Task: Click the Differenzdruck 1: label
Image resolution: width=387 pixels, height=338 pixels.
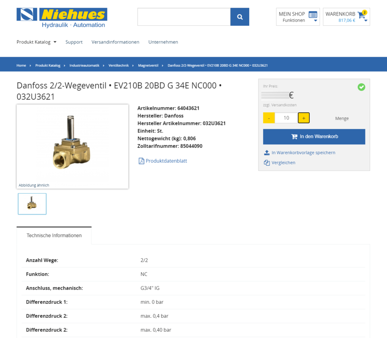Action: 47,302
